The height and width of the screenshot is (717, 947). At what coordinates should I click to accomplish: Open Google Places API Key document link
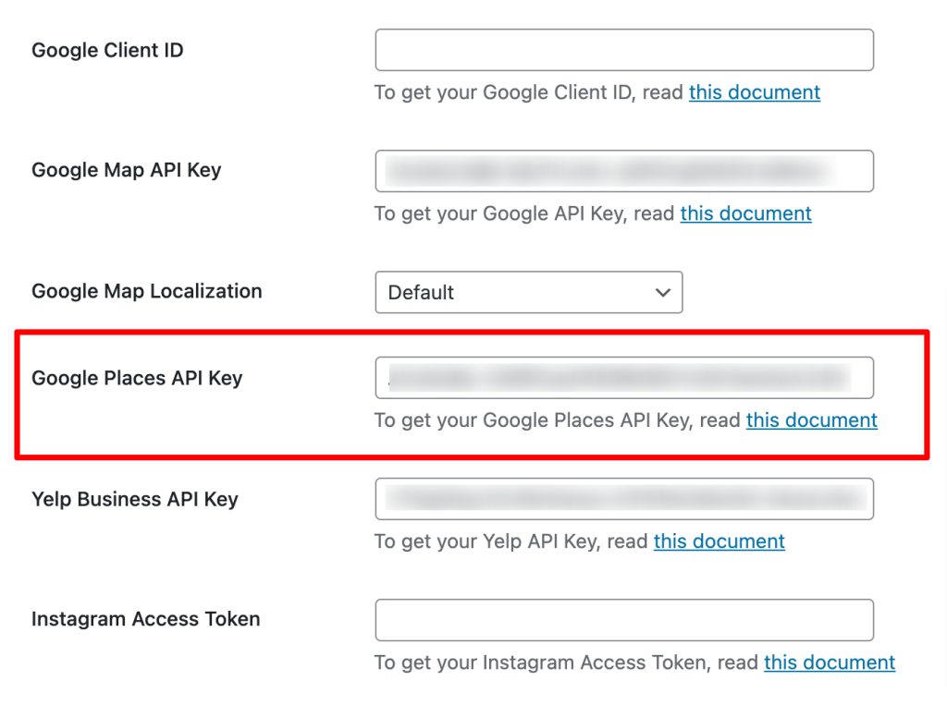tap(811, 420)
